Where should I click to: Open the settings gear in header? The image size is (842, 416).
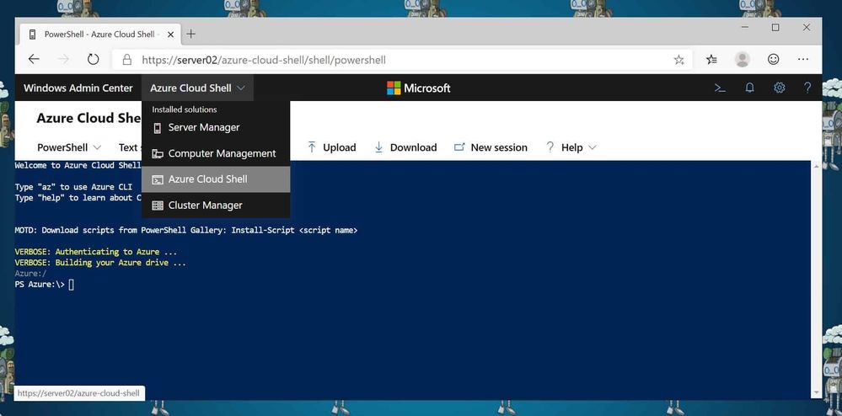779,88
